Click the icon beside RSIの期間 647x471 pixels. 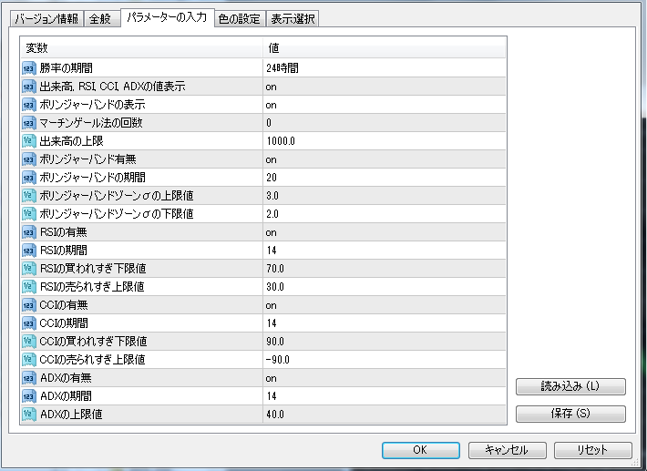(x=29, y=251)
